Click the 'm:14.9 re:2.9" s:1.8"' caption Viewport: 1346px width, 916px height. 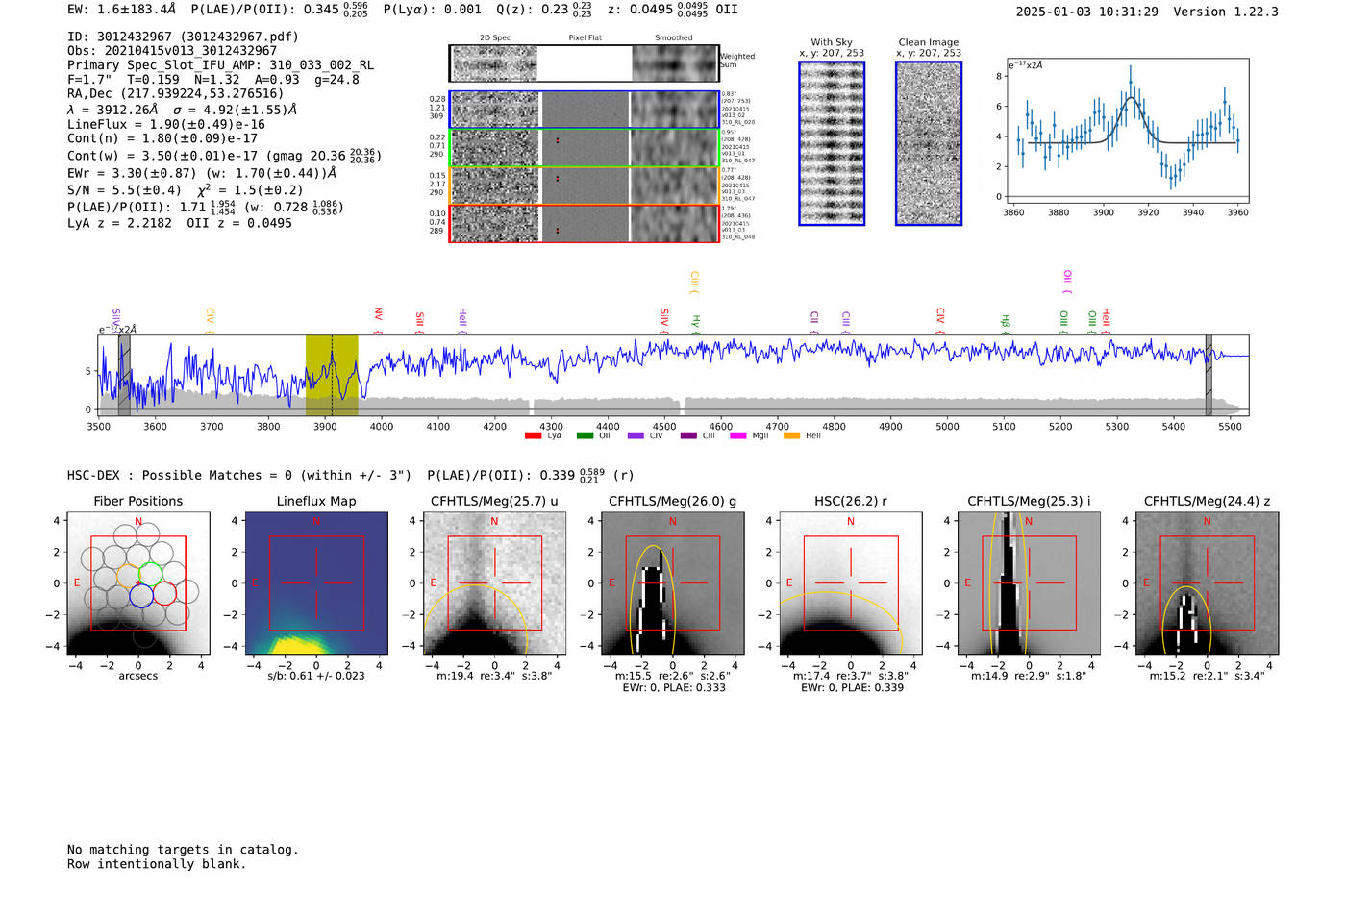(1029, 676)
